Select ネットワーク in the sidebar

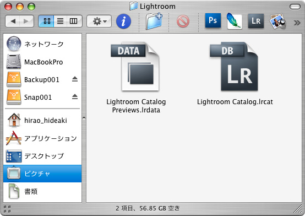pyautogui.click(x=42, y=44)
